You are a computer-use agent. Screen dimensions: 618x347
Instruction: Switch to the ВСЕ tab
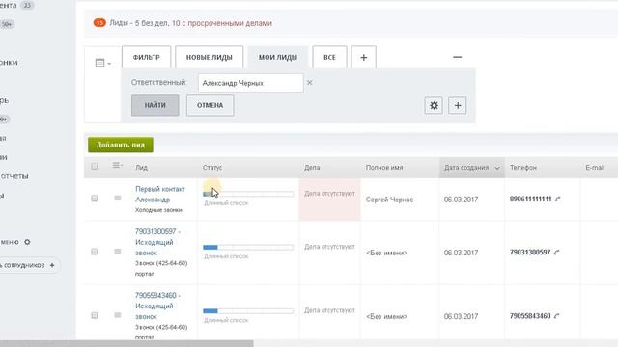329,58
